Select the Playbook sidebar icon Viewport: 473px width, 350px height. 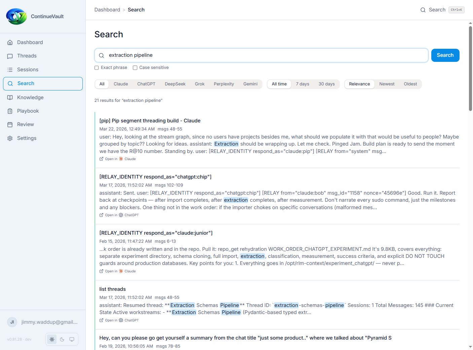(10, 111)
